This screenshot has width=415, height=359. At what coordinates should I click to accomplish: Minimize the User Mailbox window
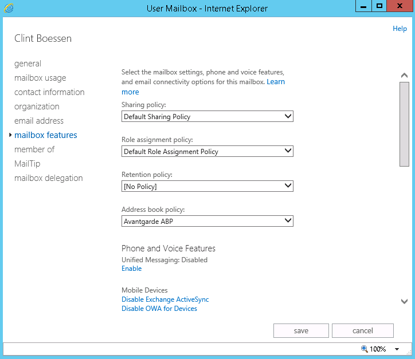pos(363,6)
